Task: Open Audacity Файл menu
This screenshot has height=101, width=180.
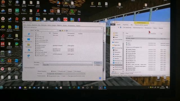Action: (24, 25)
